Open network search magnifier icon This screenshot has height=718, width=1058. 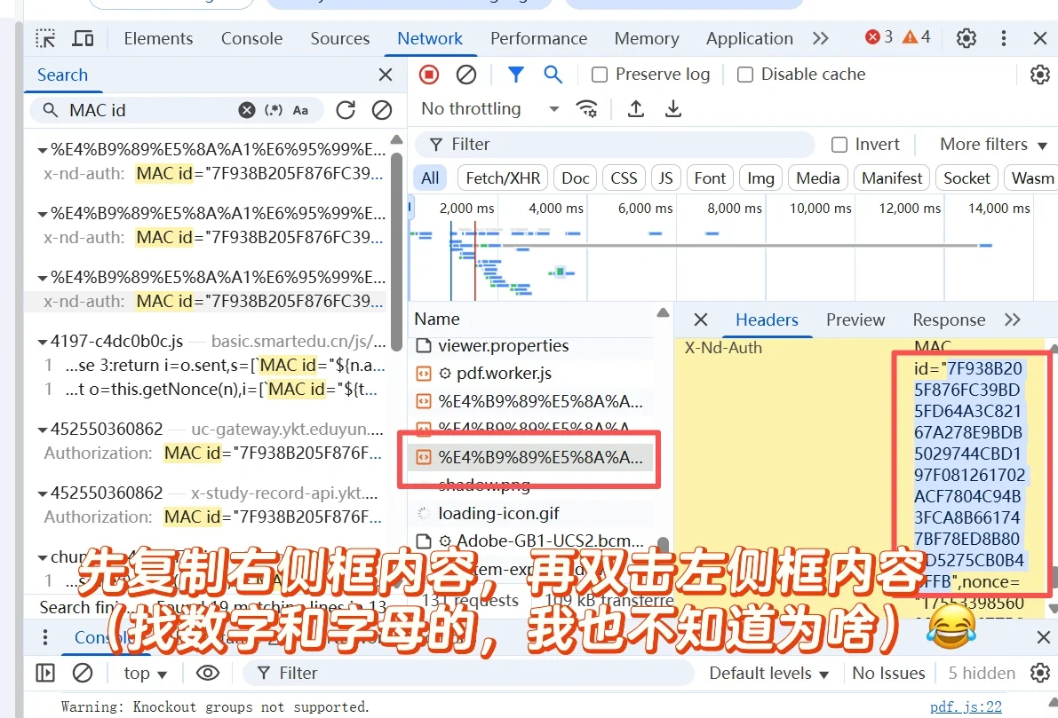(x=553, y=75)
